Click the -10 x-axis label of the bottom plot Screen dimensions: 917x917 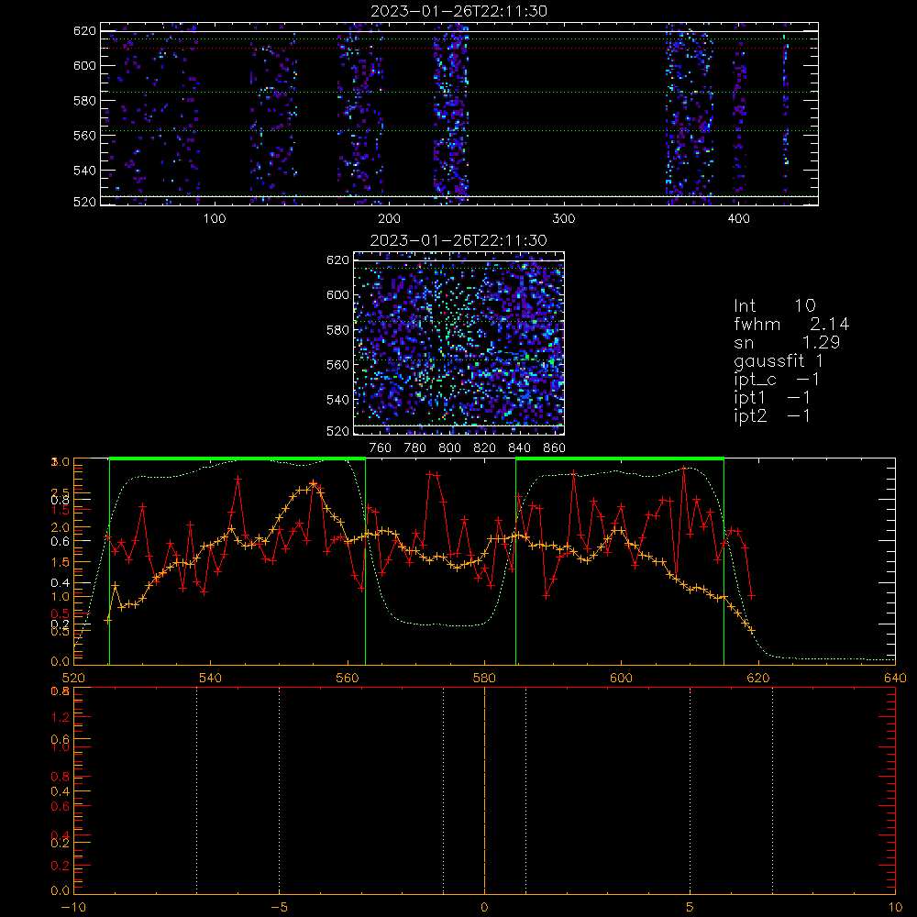[73, 907]
